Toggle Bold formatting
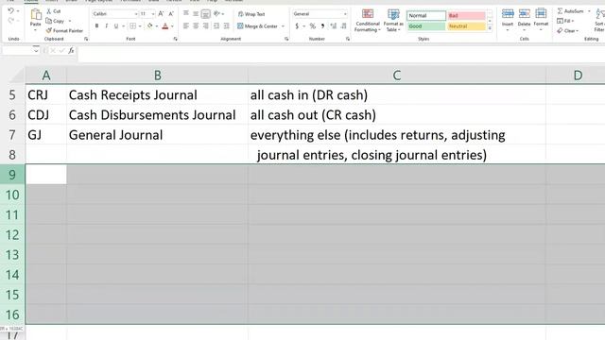Screen dimensions: 605x340 tap(96, 26)
